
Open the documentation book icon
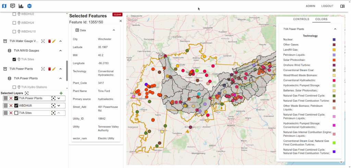click(342, 6)
